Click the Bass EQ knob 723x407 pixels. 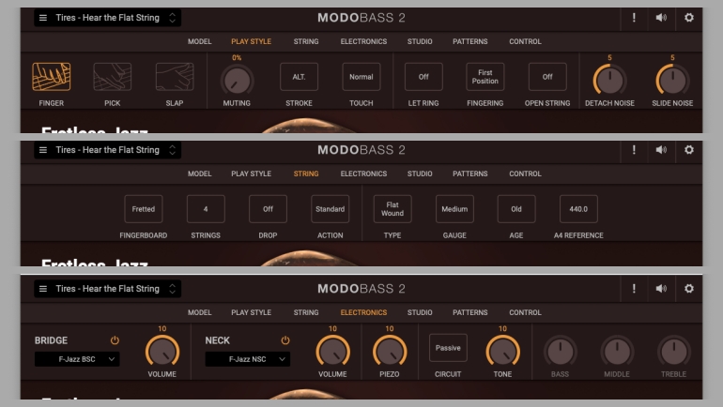pyautogui.click(x=560, y=352)
